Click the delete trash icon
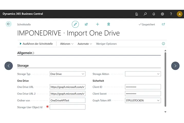 click(x=108, y=24)
